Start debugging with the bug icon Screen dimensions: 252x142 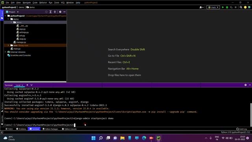[227, 7]
